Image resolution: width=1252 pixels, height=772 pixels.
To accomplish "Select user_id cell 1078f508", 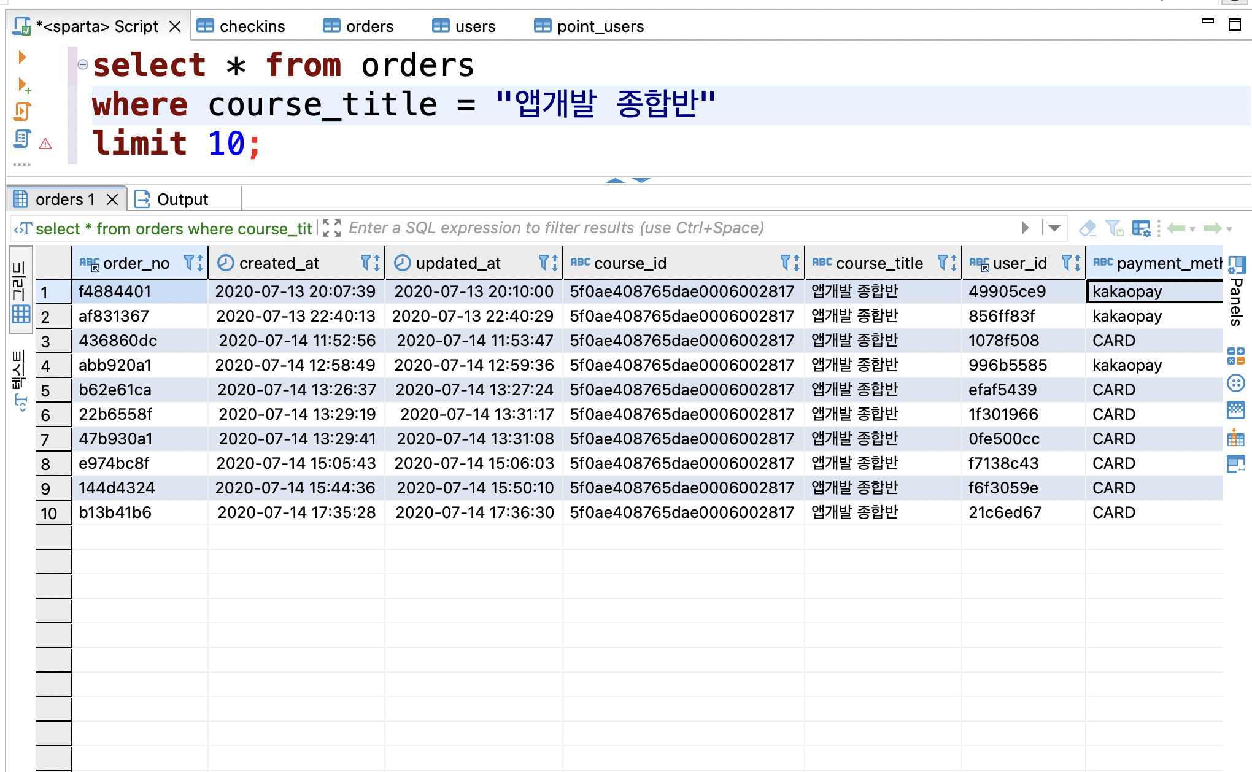I will pos(1023,341).
